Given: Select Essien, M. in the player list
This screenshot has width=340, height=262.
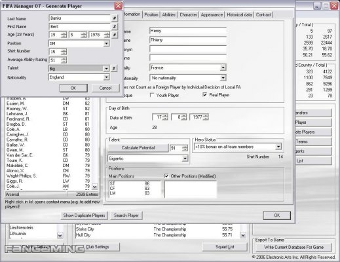Looking at the screenshot, I should point(48,103).
